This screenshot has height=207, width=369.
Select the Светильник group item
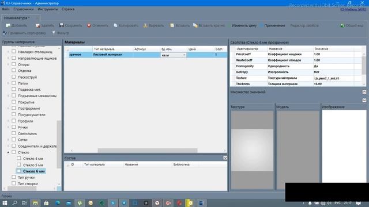27,133
